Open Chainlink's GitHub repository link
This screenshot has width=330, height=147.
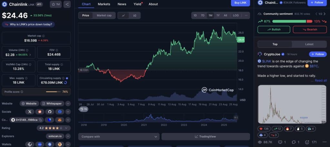pyautogui.click(x=50, y=112)
